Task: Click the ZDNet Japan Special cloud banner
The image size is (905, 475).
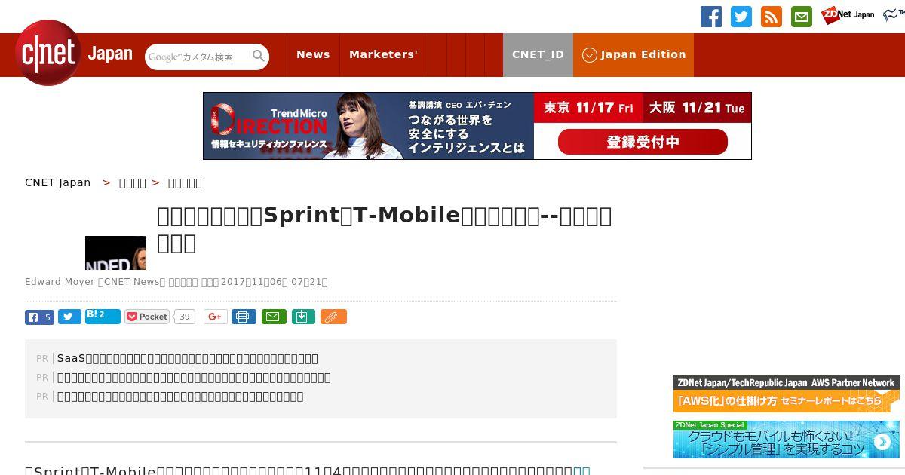Action: point(786,440)
